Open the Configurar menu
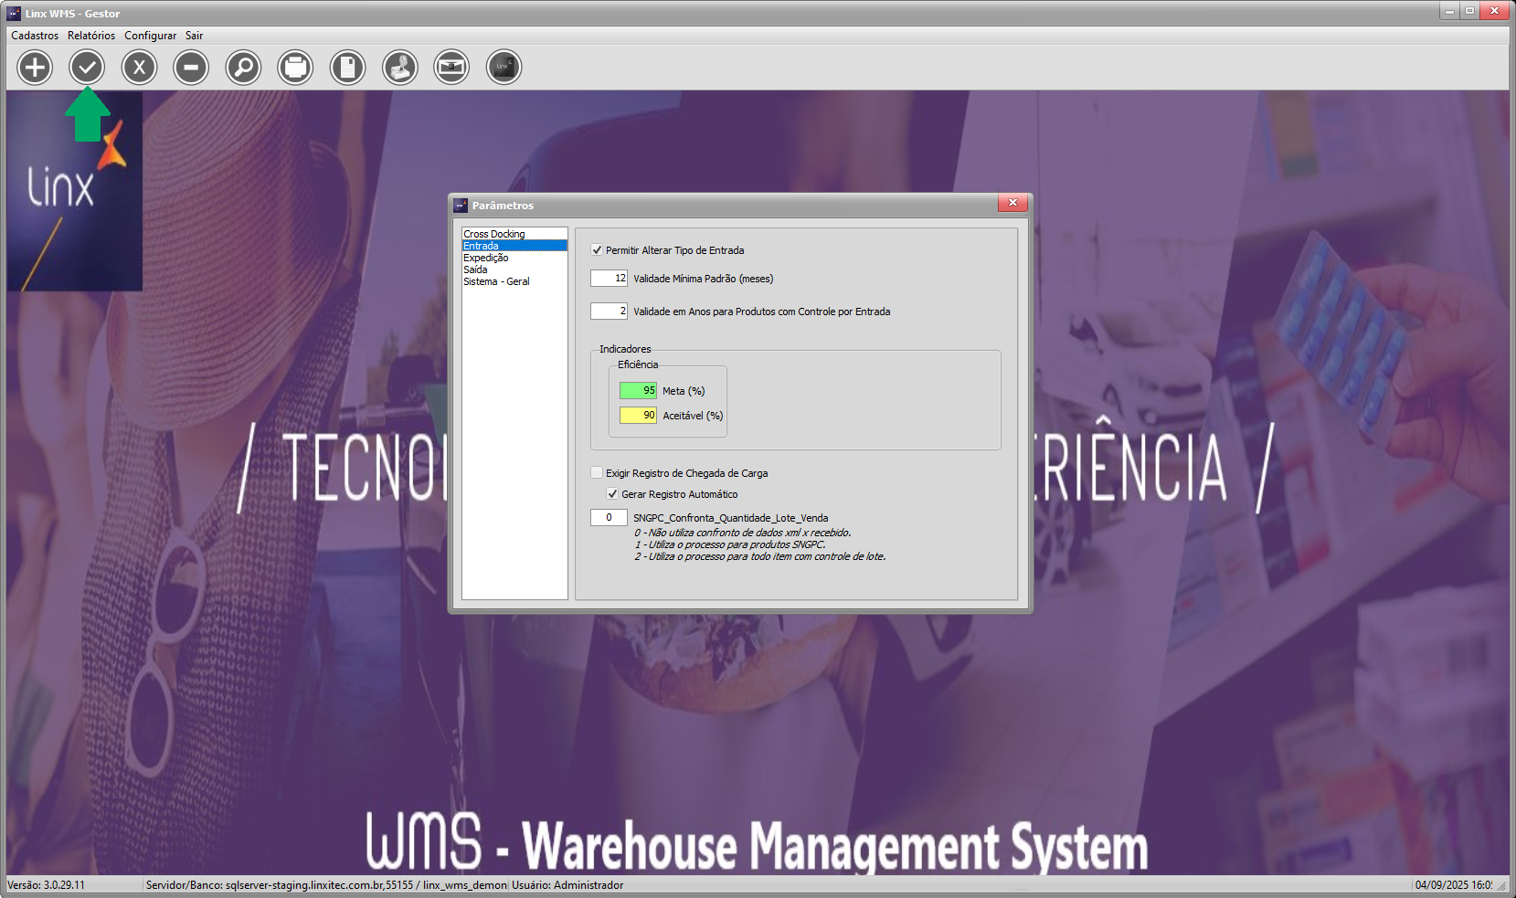This screenshot has height=898, width=1516. click(150, 36)
